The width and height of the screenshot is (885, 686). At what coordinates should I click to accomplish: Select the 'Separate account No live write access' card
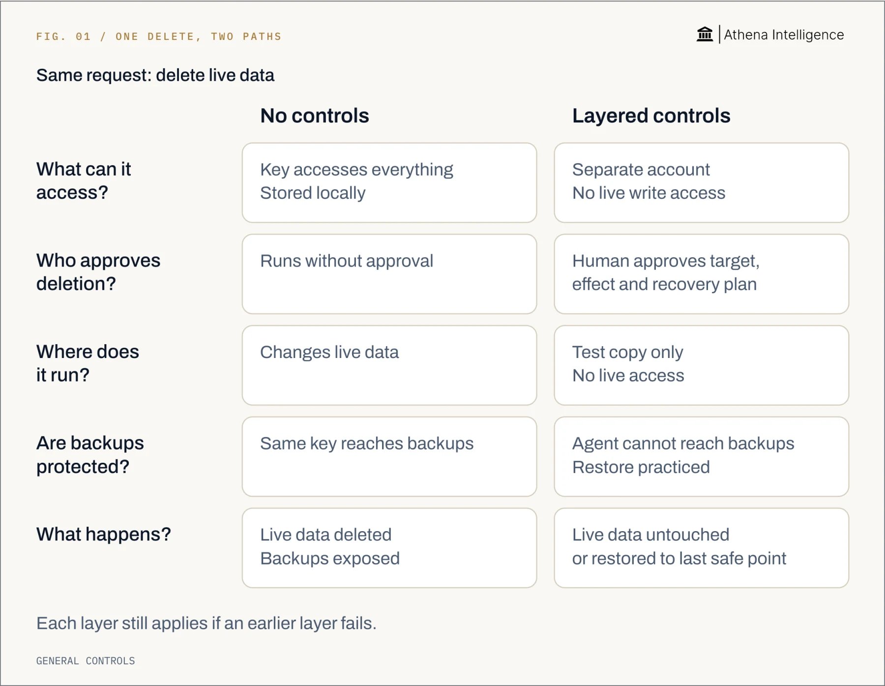point(701,183)
